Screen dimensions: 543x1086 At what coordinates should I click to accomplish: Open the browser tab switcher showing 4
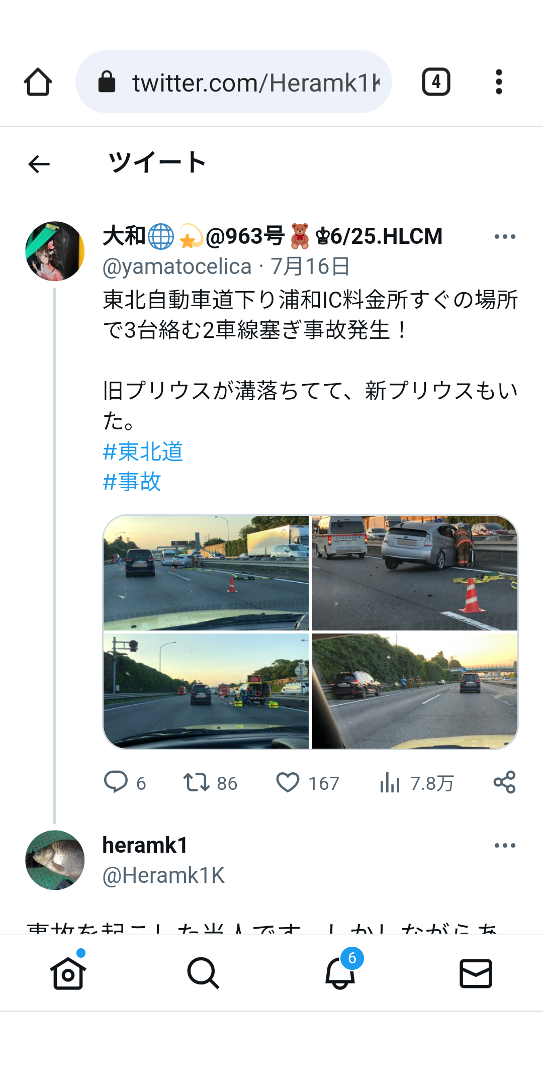point(436,82)
